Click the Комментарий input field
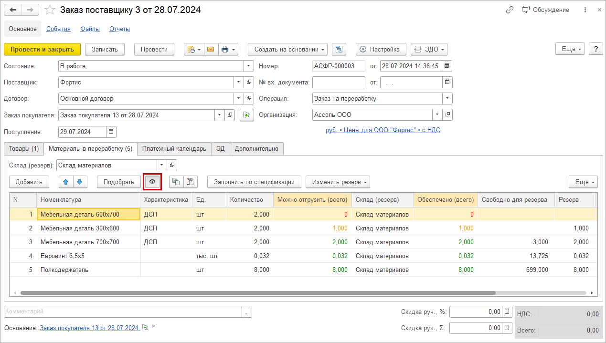The width and height of the screenshot is (606, 343). [x=123, y=312]
